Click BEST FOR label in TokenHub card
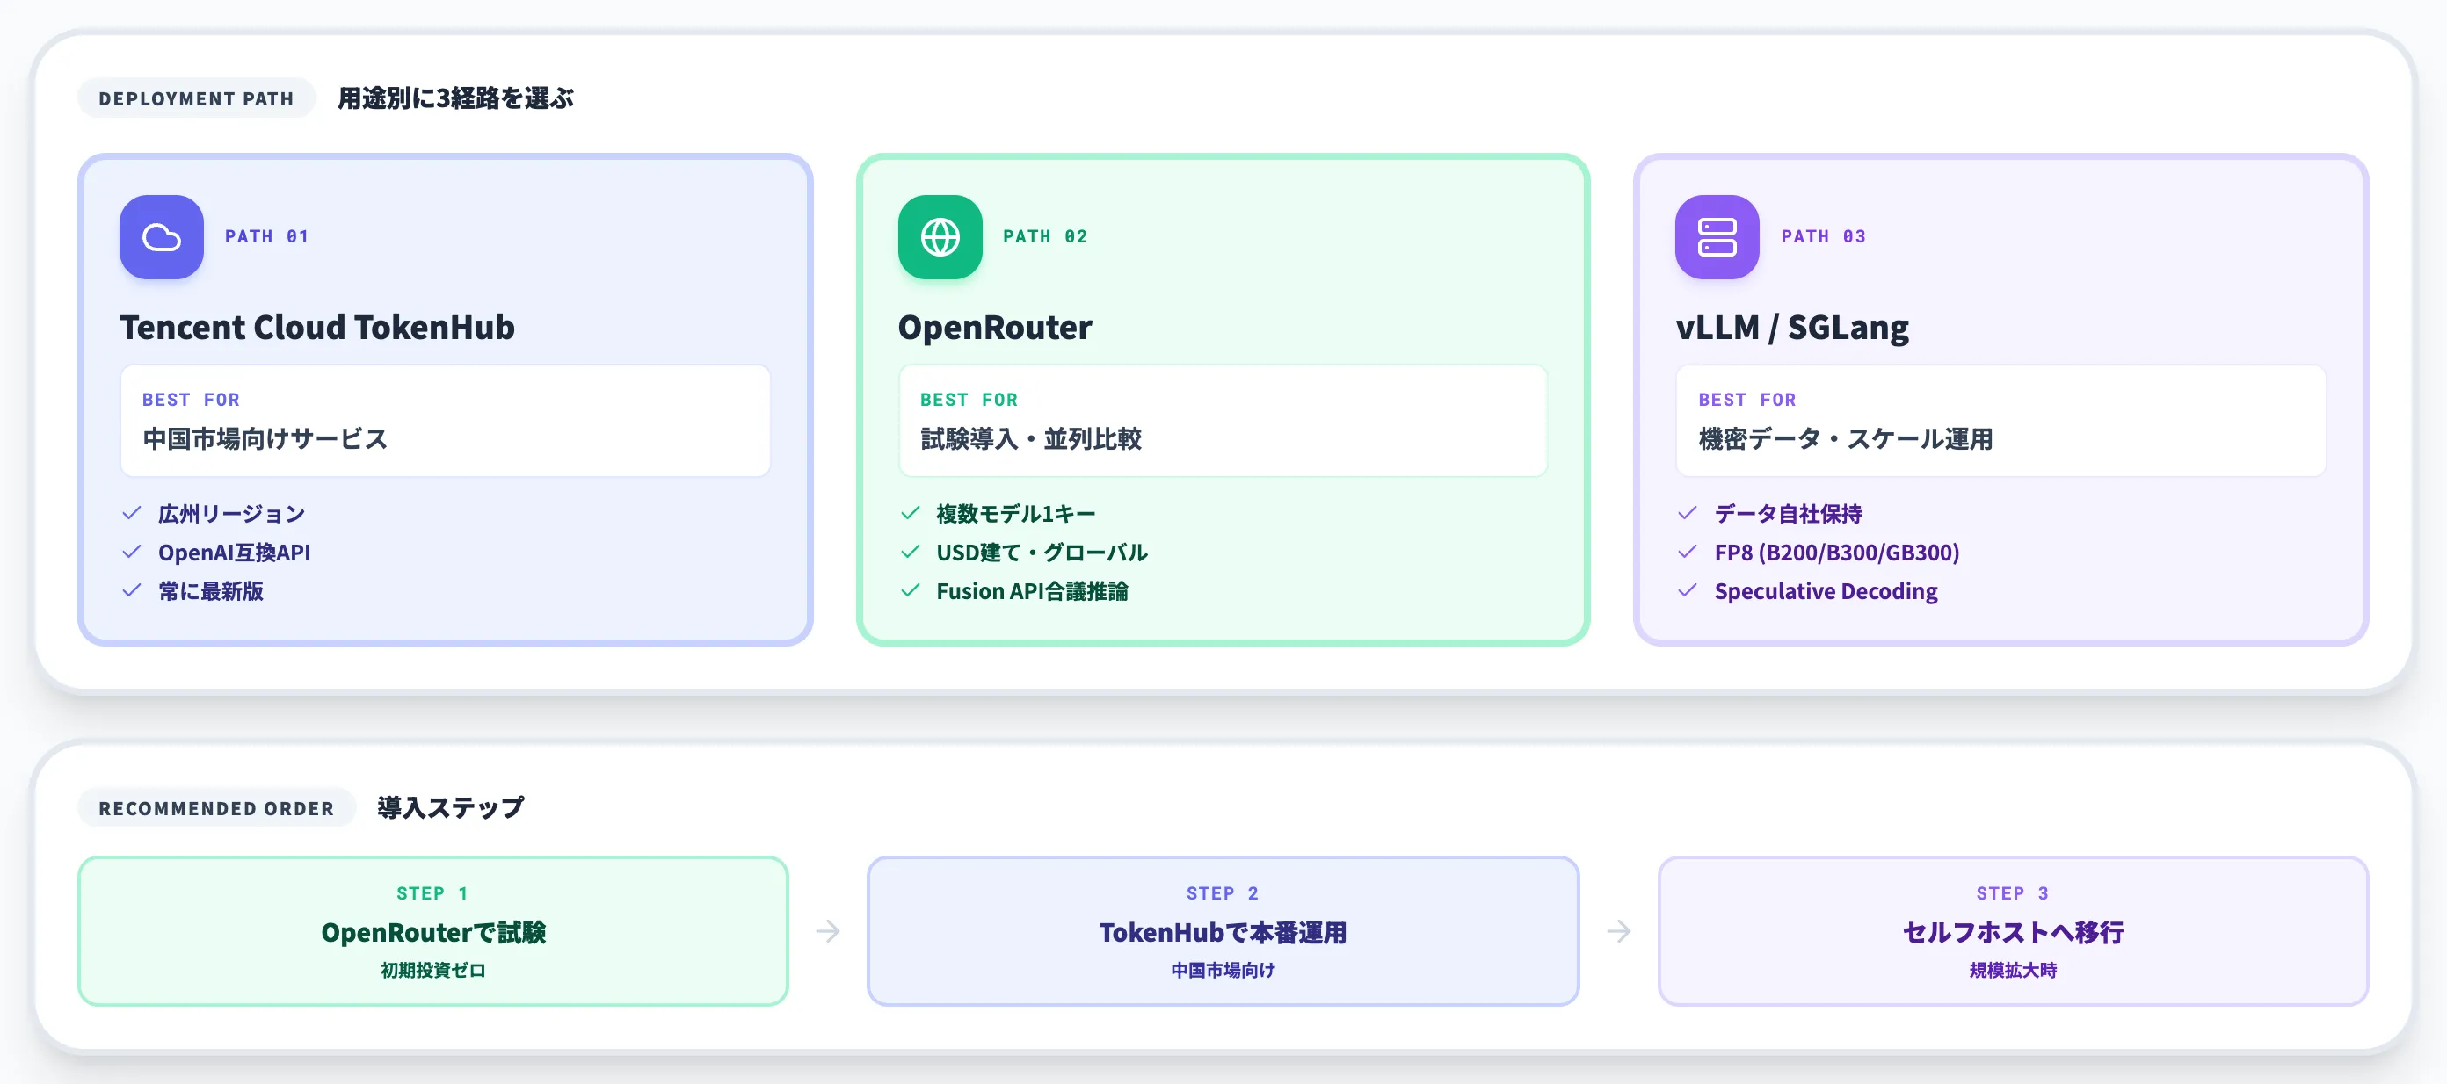 pos(191,400)
